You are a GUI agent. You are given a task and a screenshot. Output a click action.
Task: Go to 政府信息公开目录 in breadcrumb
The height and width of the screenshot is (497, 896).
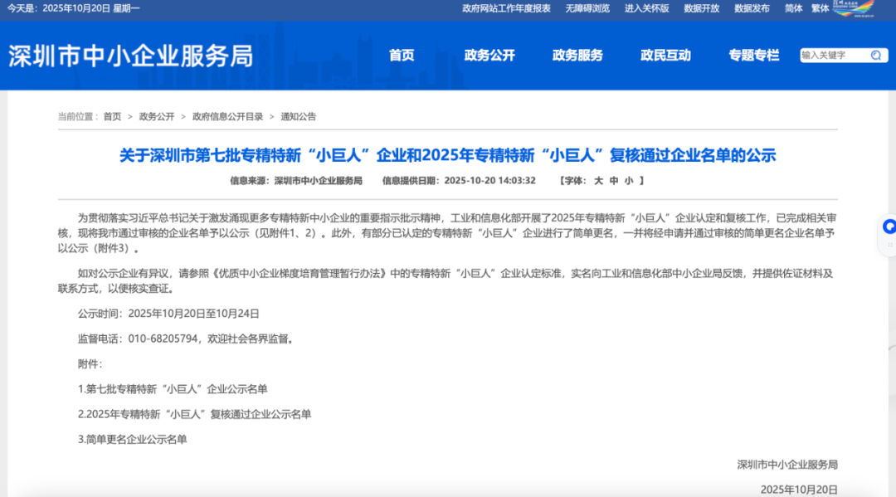tap(227, 117)
